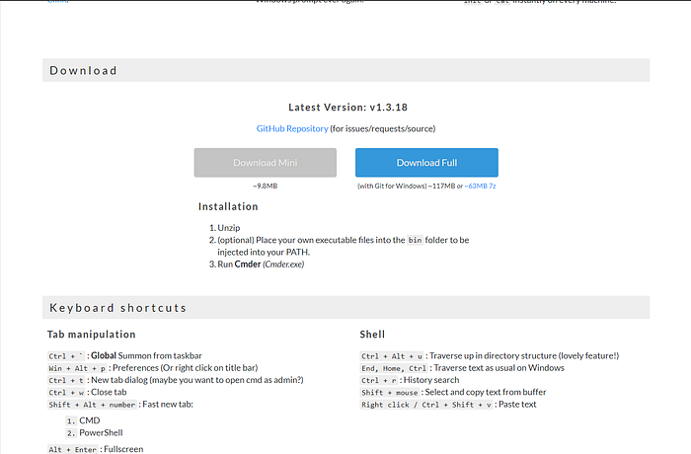Click the Ctrl + Alt + u shortcut code
This screenshot has height=454, width=691.
[x=392, y=356]
